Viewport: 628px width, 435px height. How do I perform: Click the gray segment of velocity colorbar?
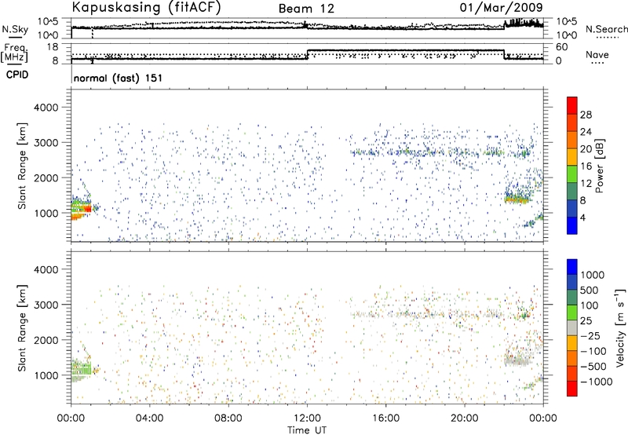click(x=572, y=327)
